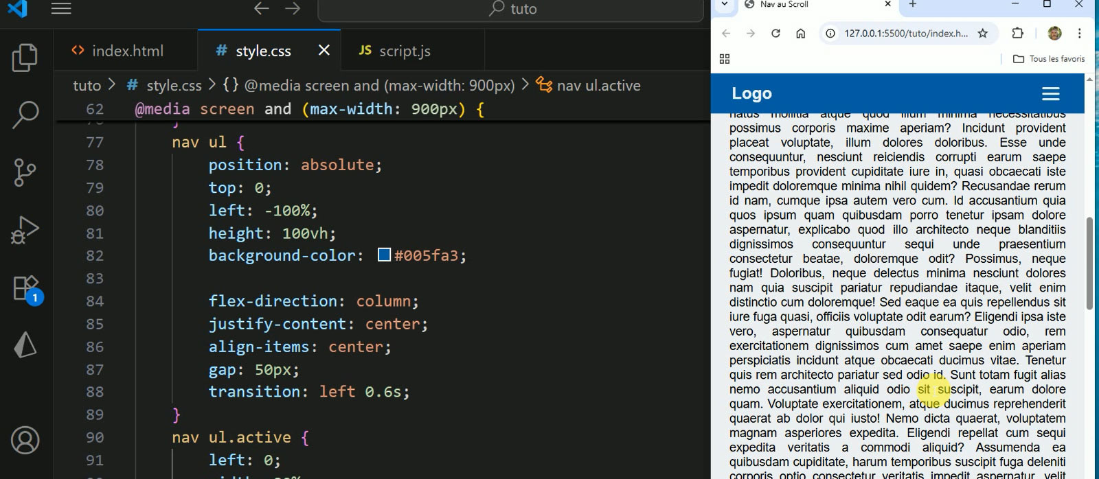Switch to the script.js editor tab
The height and width of the screenshot is (479, 1099).
click(405, 51)
